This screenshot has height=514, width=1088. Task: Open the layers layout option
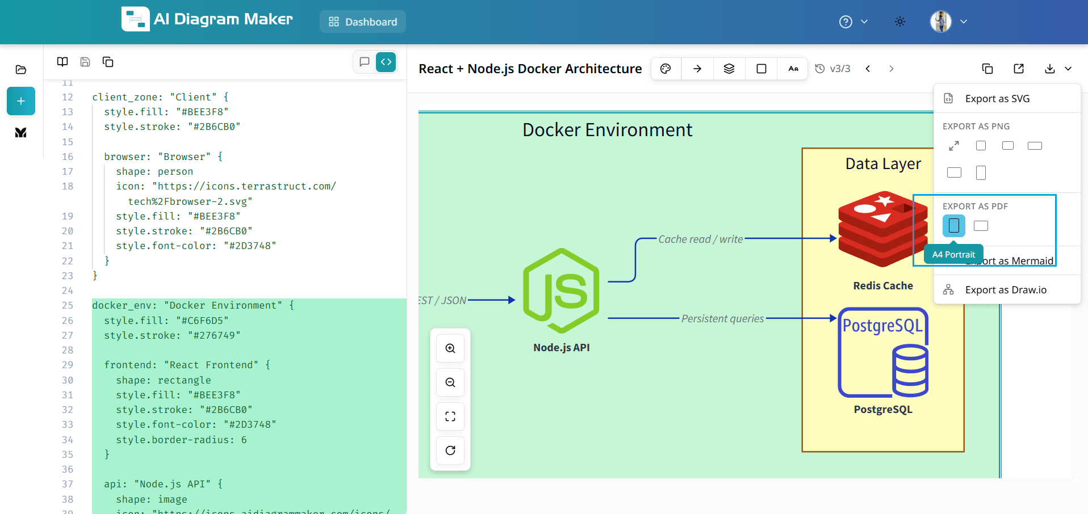coord(729,69)
